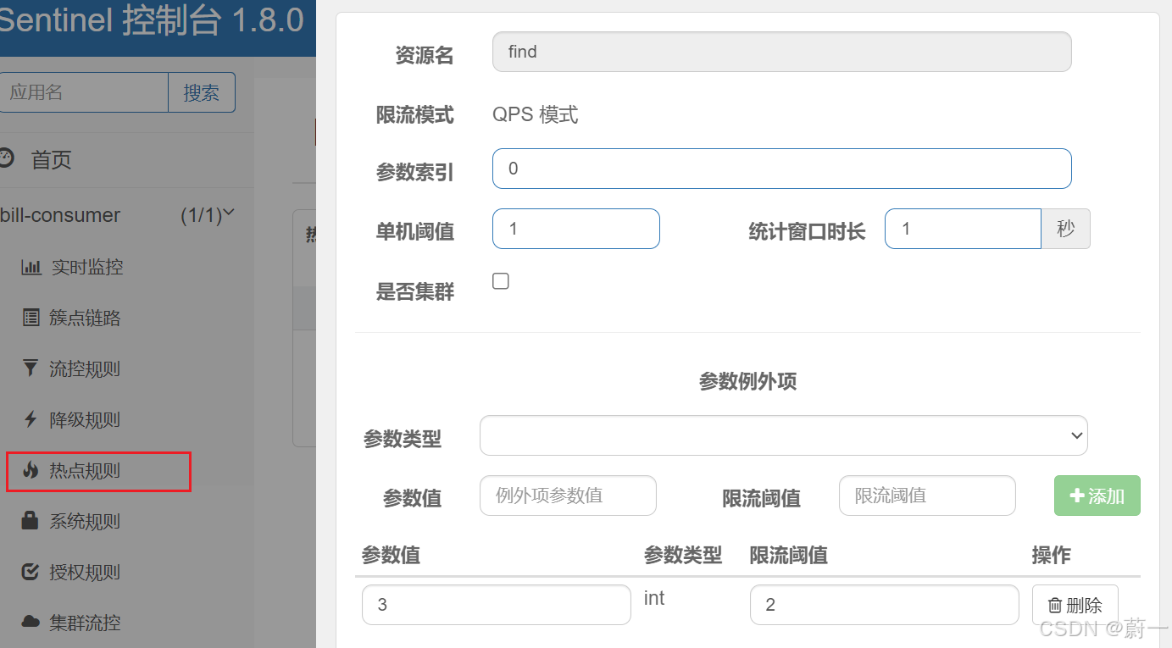Click the 搜索 button

coord(202,92)
